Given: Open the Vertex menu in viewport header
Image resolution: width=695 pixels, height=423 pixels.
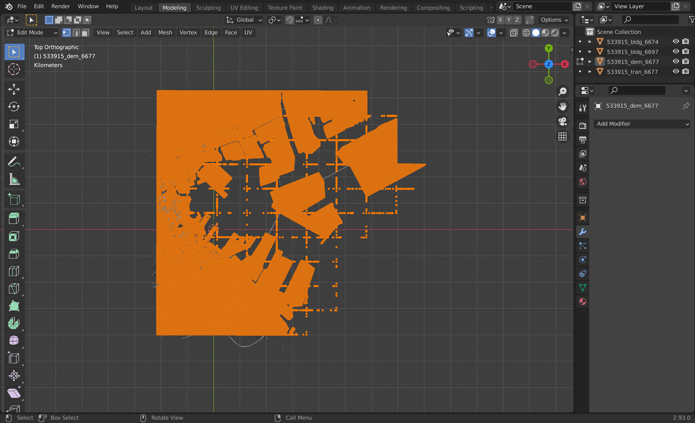Looking at the screenshot, I should (188, 32).
